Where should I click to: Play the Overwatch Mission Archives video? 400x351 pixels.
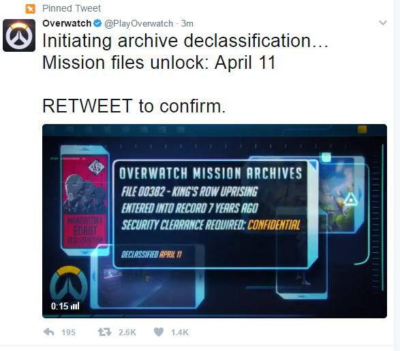[215, 221]
